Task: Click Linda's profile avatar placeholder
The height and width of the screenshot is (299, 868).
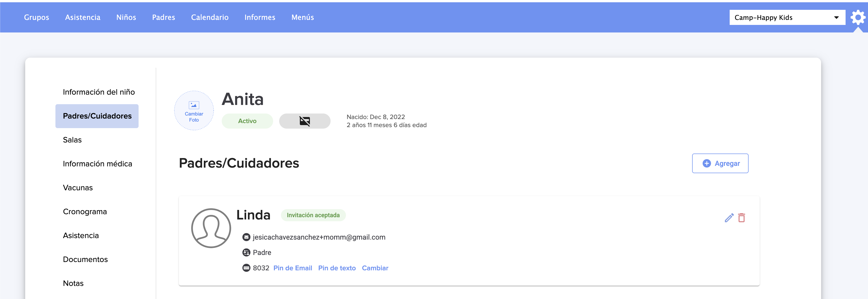Action: click(211, 228)
